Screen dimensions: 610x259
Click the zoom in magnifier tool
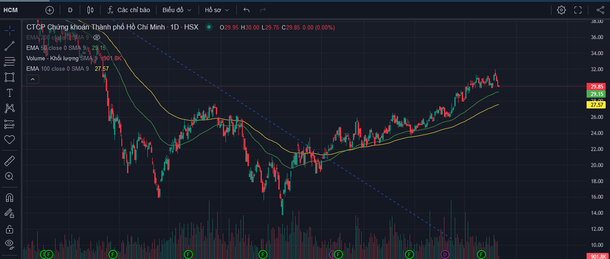[10, 176]
